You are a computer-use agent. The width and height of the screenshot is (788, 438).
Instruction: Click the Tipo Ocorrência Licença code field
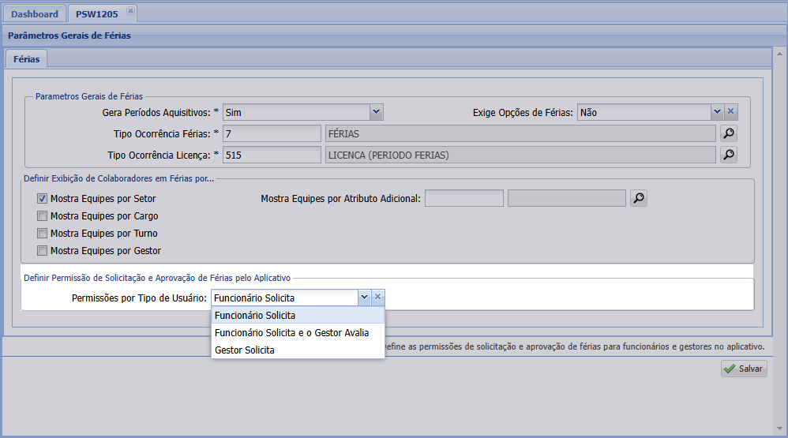click(x=271, y=155)
